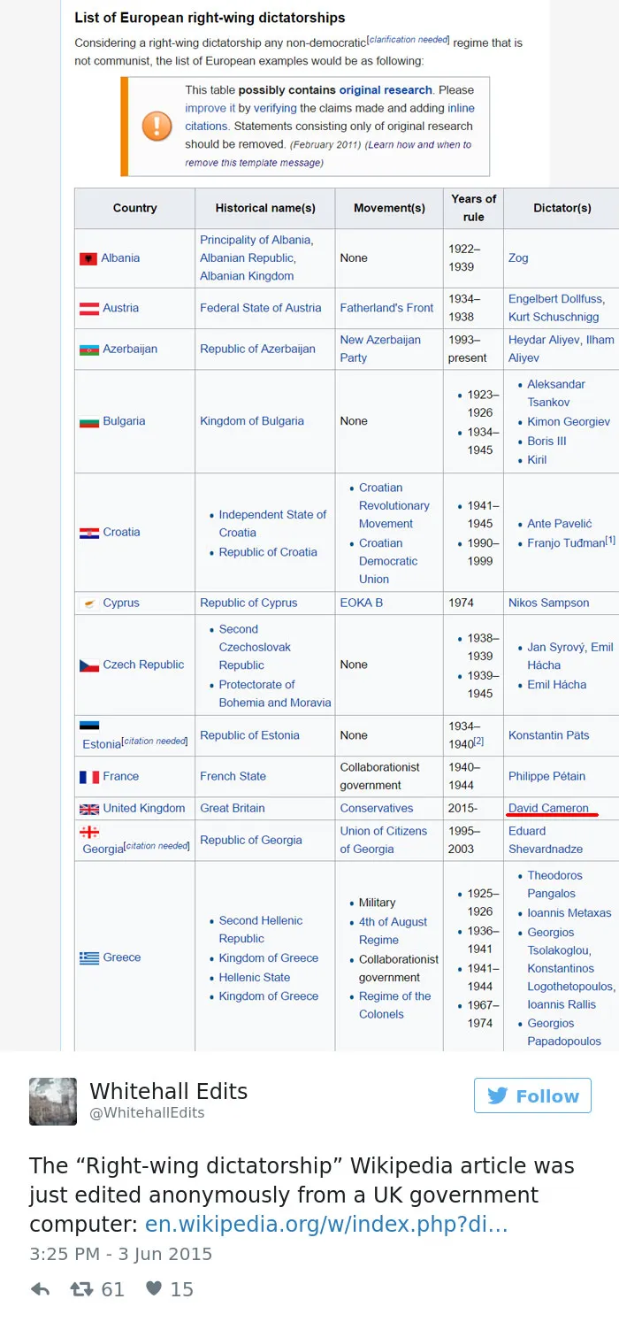Open the 'original research' link
Viewport: 619px width, 1322px height.
(386, 90)
